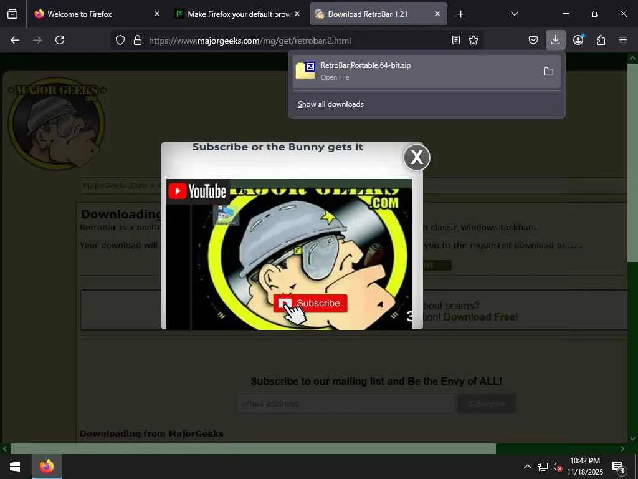
Task: Show RetroBar zip in folder
Action: coord(548,72)
